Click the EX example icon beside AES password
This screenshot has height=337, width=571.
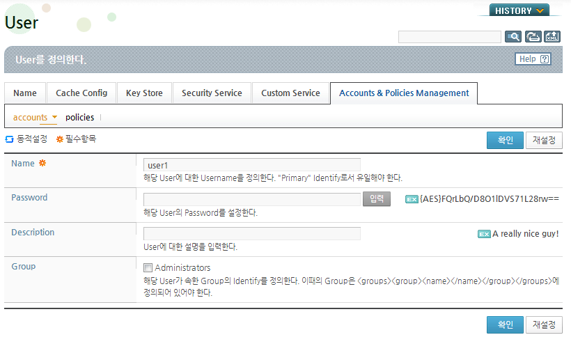[x=412, y=199]
